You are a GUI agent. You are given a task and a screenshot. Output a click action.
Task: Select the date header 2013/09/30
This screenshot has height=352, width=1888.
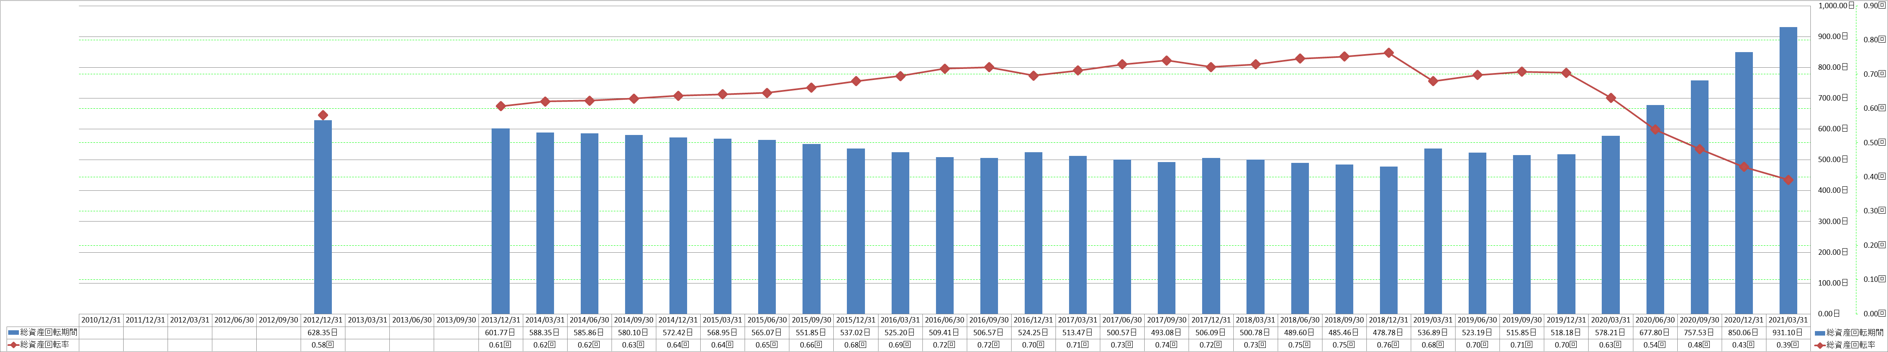coord(456,320)
